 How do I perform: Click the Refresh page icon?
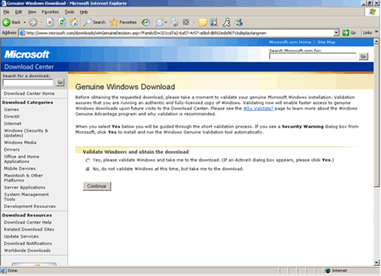click(x=62, y=23)
